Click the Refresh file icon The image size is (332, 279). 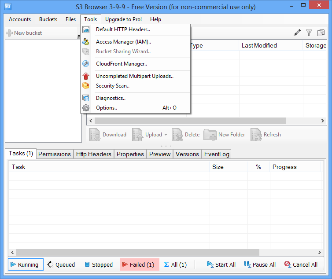pos(256,135)
